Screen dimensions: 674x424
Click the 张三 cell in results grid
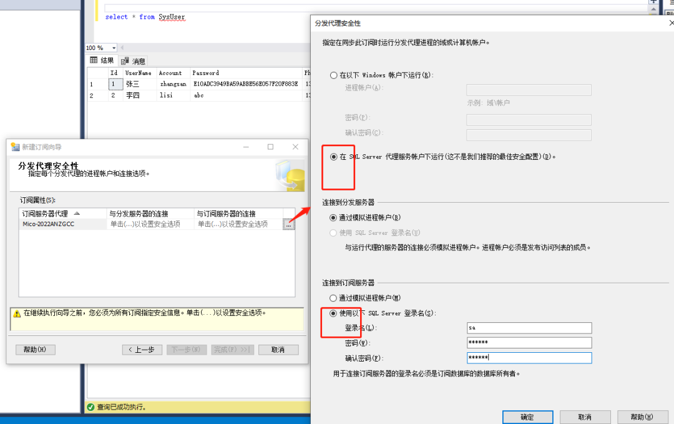(x=140, y=84)
